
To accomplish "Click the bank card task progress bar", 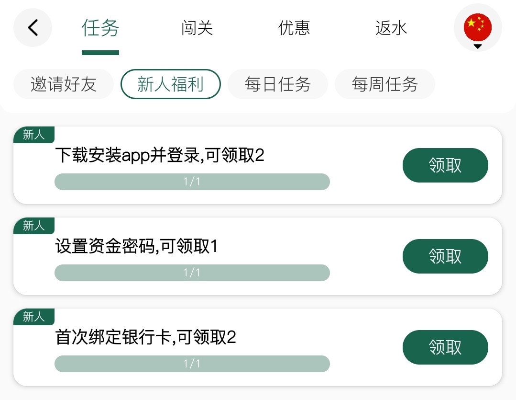I will [192, 364].
